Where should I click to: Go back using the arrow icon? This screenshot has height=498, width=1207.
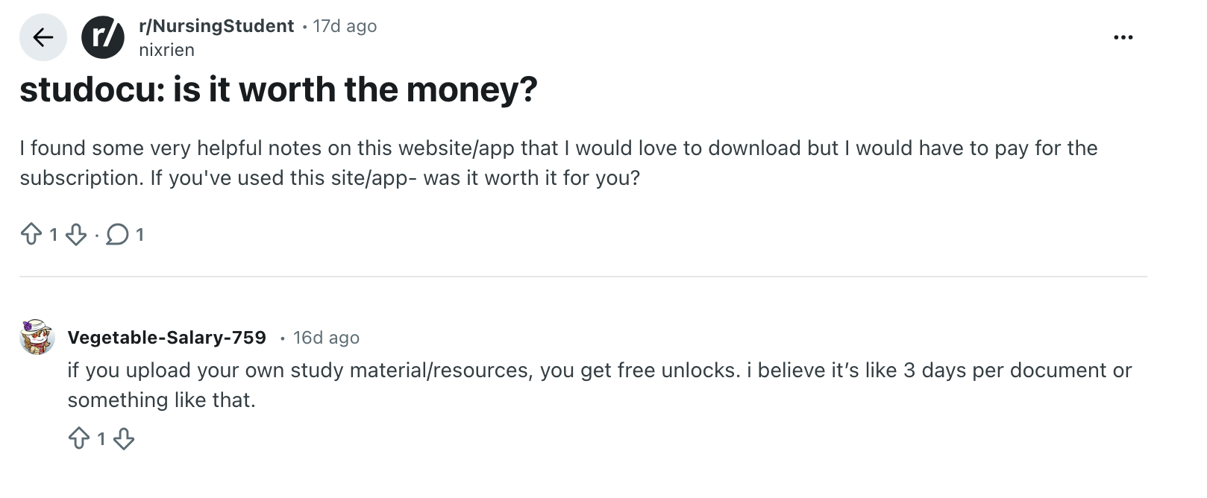point(43,37)
